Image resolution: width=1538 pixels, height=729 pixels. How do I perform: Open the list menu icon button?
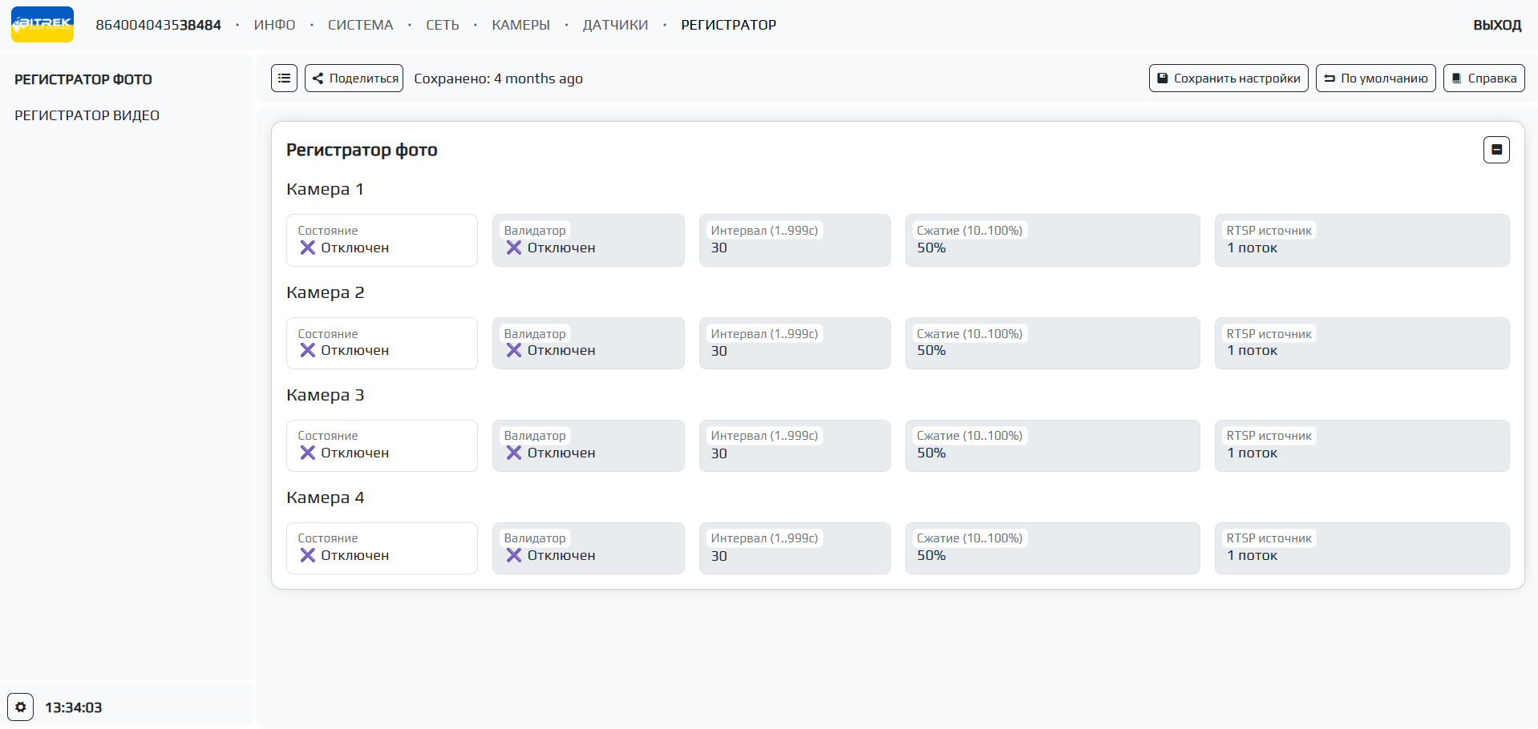click(x=284, y=79)
